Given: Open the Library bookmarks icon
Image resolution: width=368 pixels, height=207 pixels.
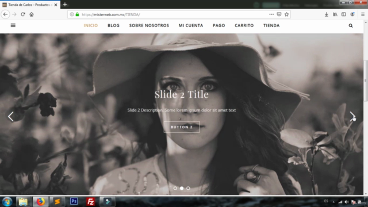Looking at the screenshot, I should (335, 14).
